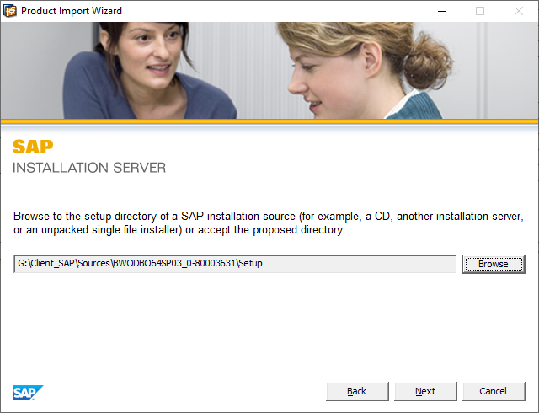
Task: Click the setup directory path field
Action: coord(235,264)
